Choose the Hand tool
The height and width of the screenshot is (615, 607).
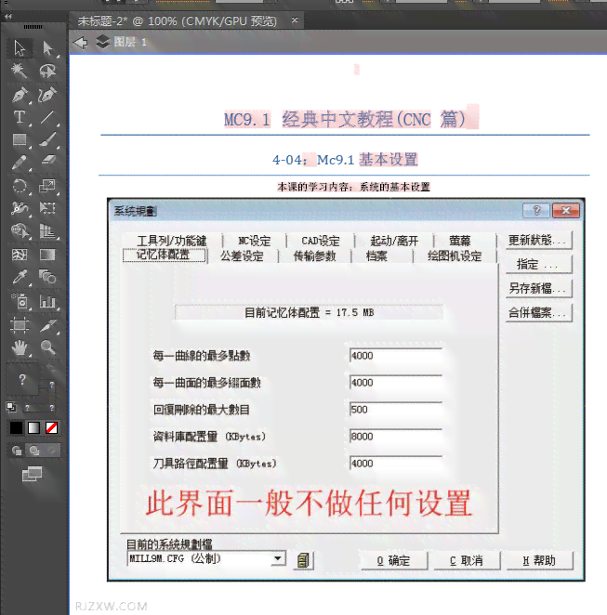(x=20, y=347)
